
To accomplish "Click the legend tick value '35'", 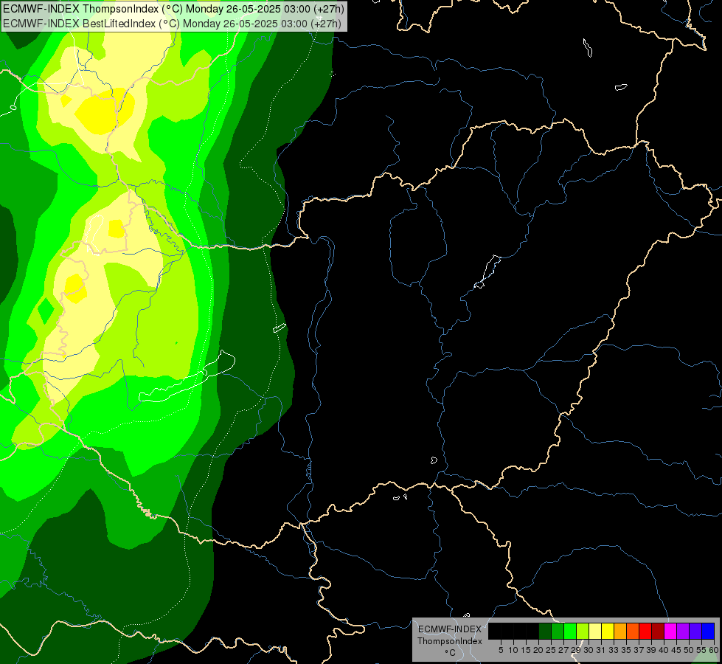I will 626,650.
